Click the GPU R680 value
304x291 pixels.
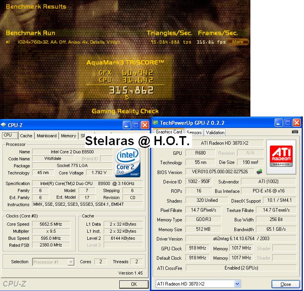(200, 153)
